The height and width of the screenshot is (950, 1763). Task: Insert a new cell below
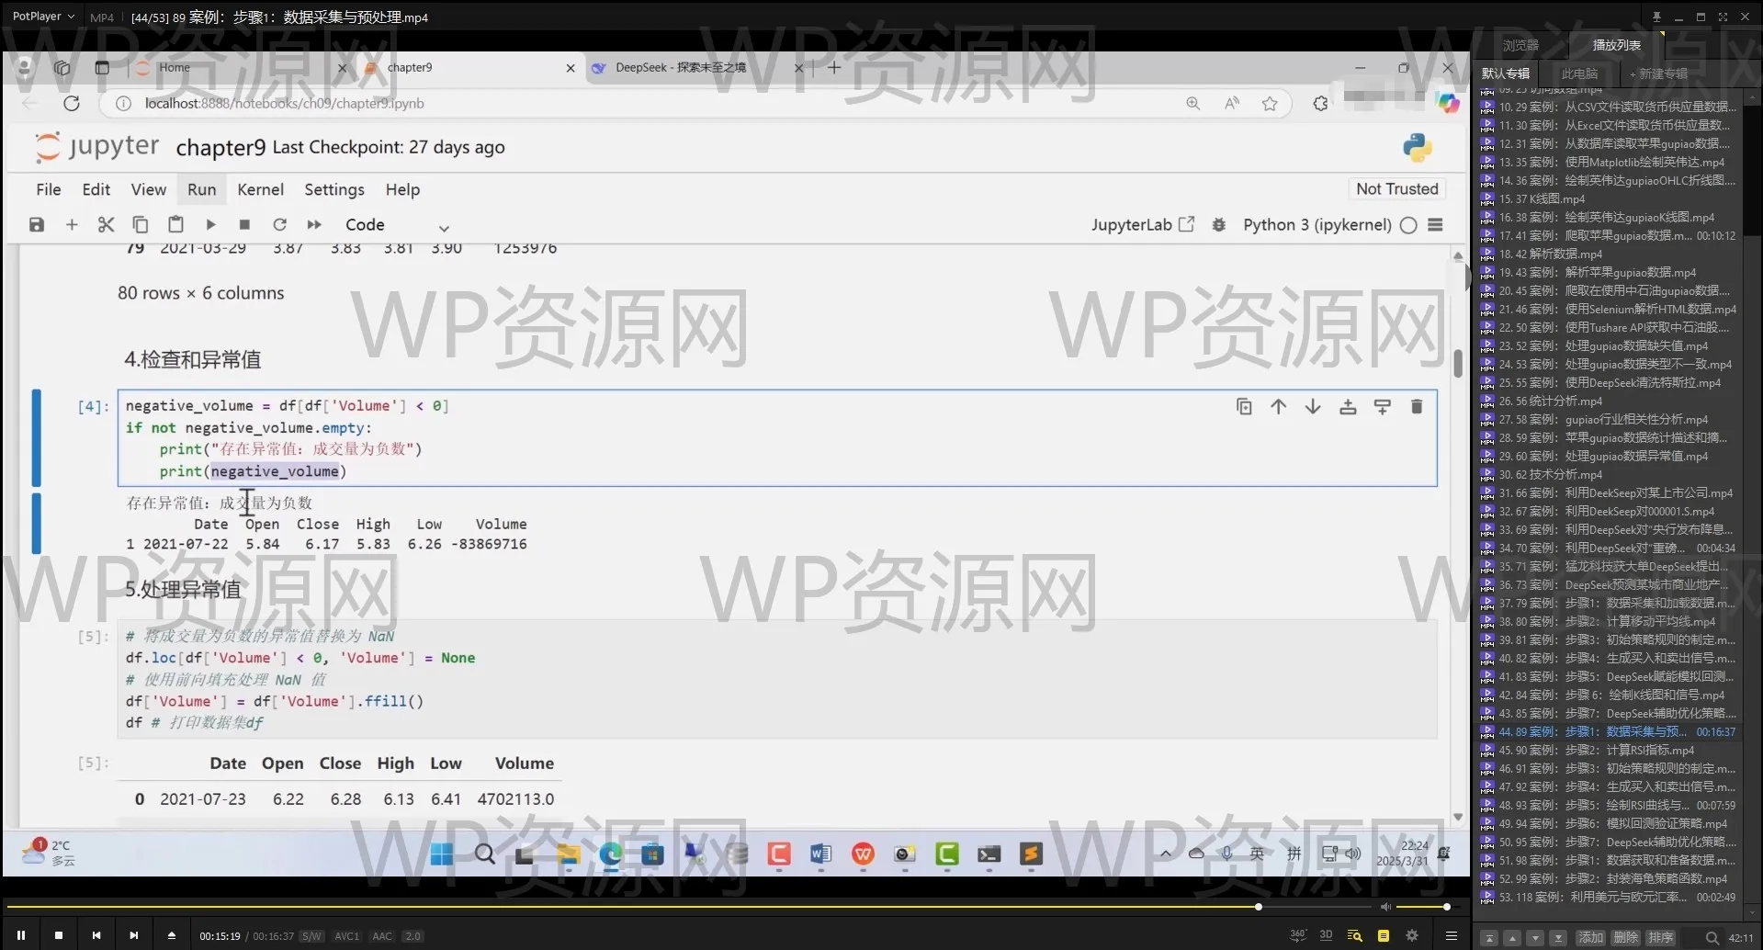[x=1383, y=406]
